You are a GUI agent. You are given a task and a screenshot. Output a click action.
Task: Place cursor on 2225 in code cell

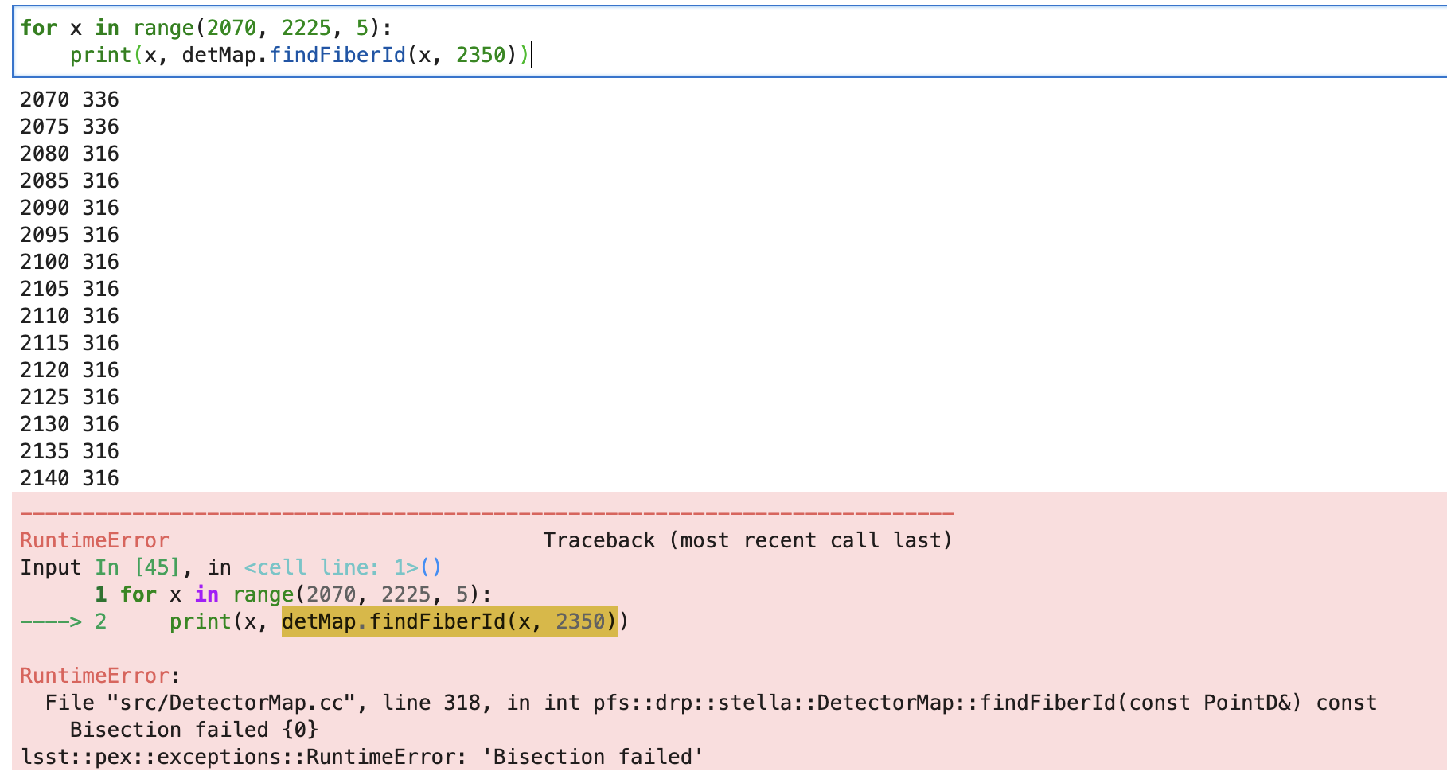306,29
